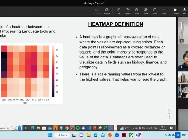188x139 pixels.
Task: Toggle the Camera on or off
Action: coord(175,11)
